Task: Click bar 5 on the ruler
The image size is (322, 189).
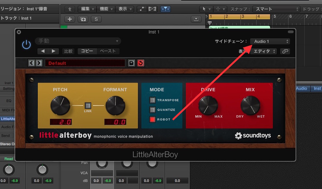Action: point(275,16)
